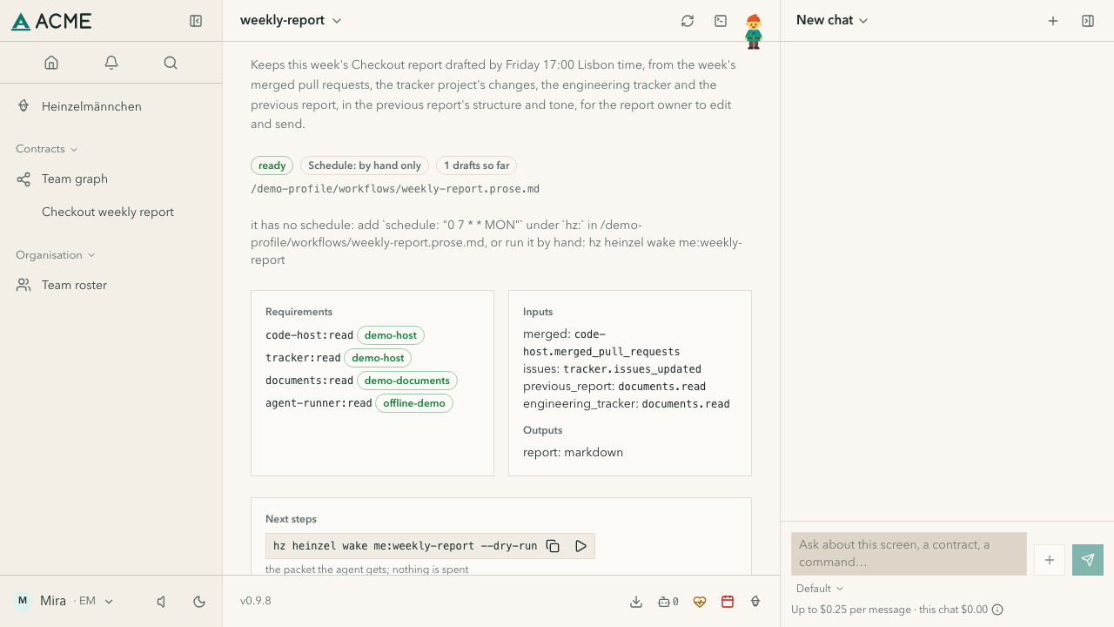Open the sidebar search
Viewport: 1114px width, 627px height.
pos(171,63)
